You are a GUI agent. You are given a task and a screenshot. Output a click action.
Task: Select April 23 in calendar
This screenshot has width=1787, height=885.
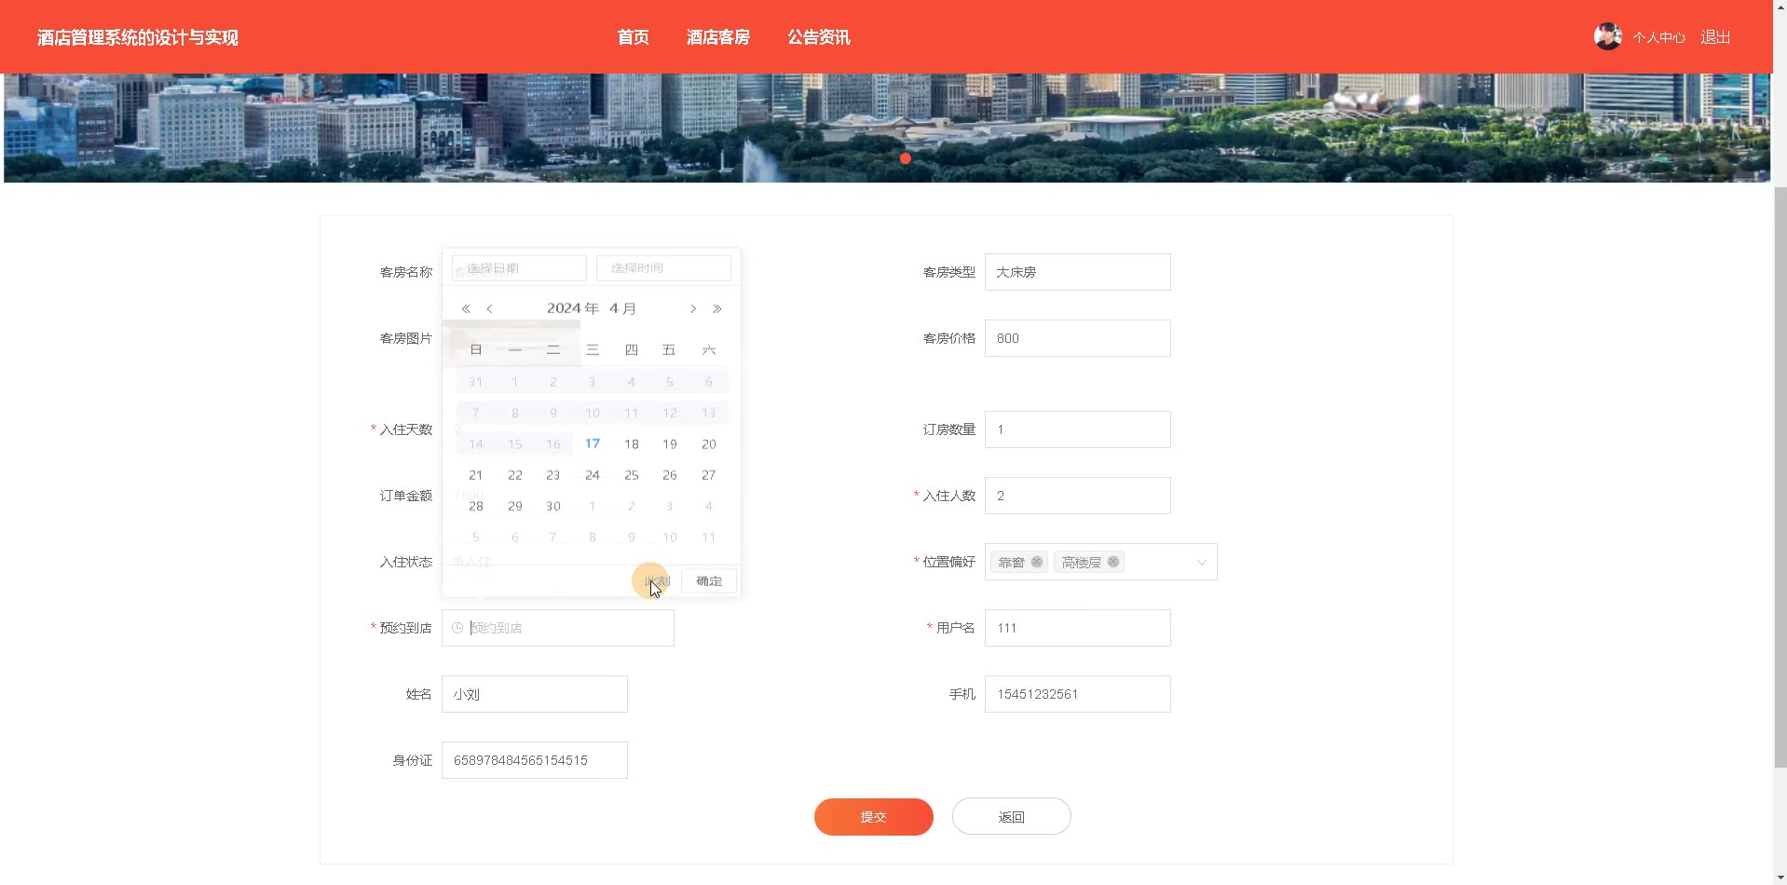tap(553, 475)
